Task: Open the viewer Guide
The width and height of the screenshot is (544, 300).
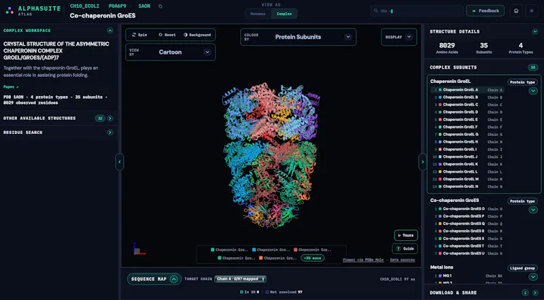Action: 405,248
